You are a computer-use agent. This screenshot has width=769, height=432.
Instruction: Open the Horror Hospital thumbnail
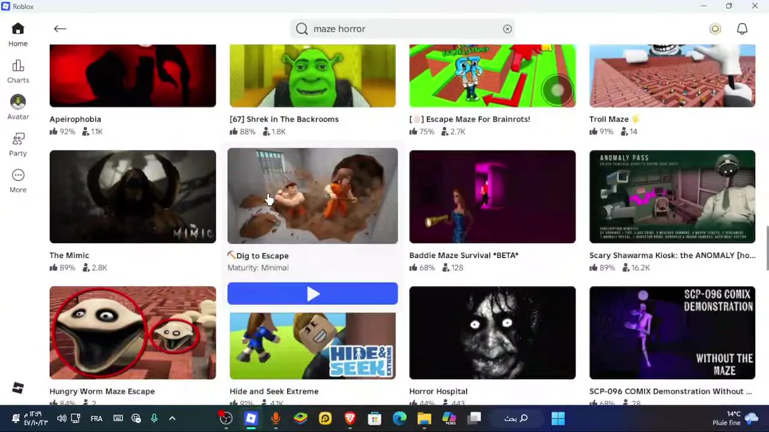tap(493, 332)
